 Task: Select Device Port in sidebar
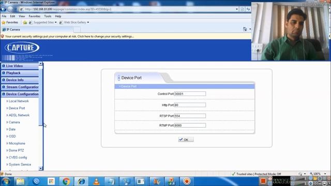(x=17, y=108)
